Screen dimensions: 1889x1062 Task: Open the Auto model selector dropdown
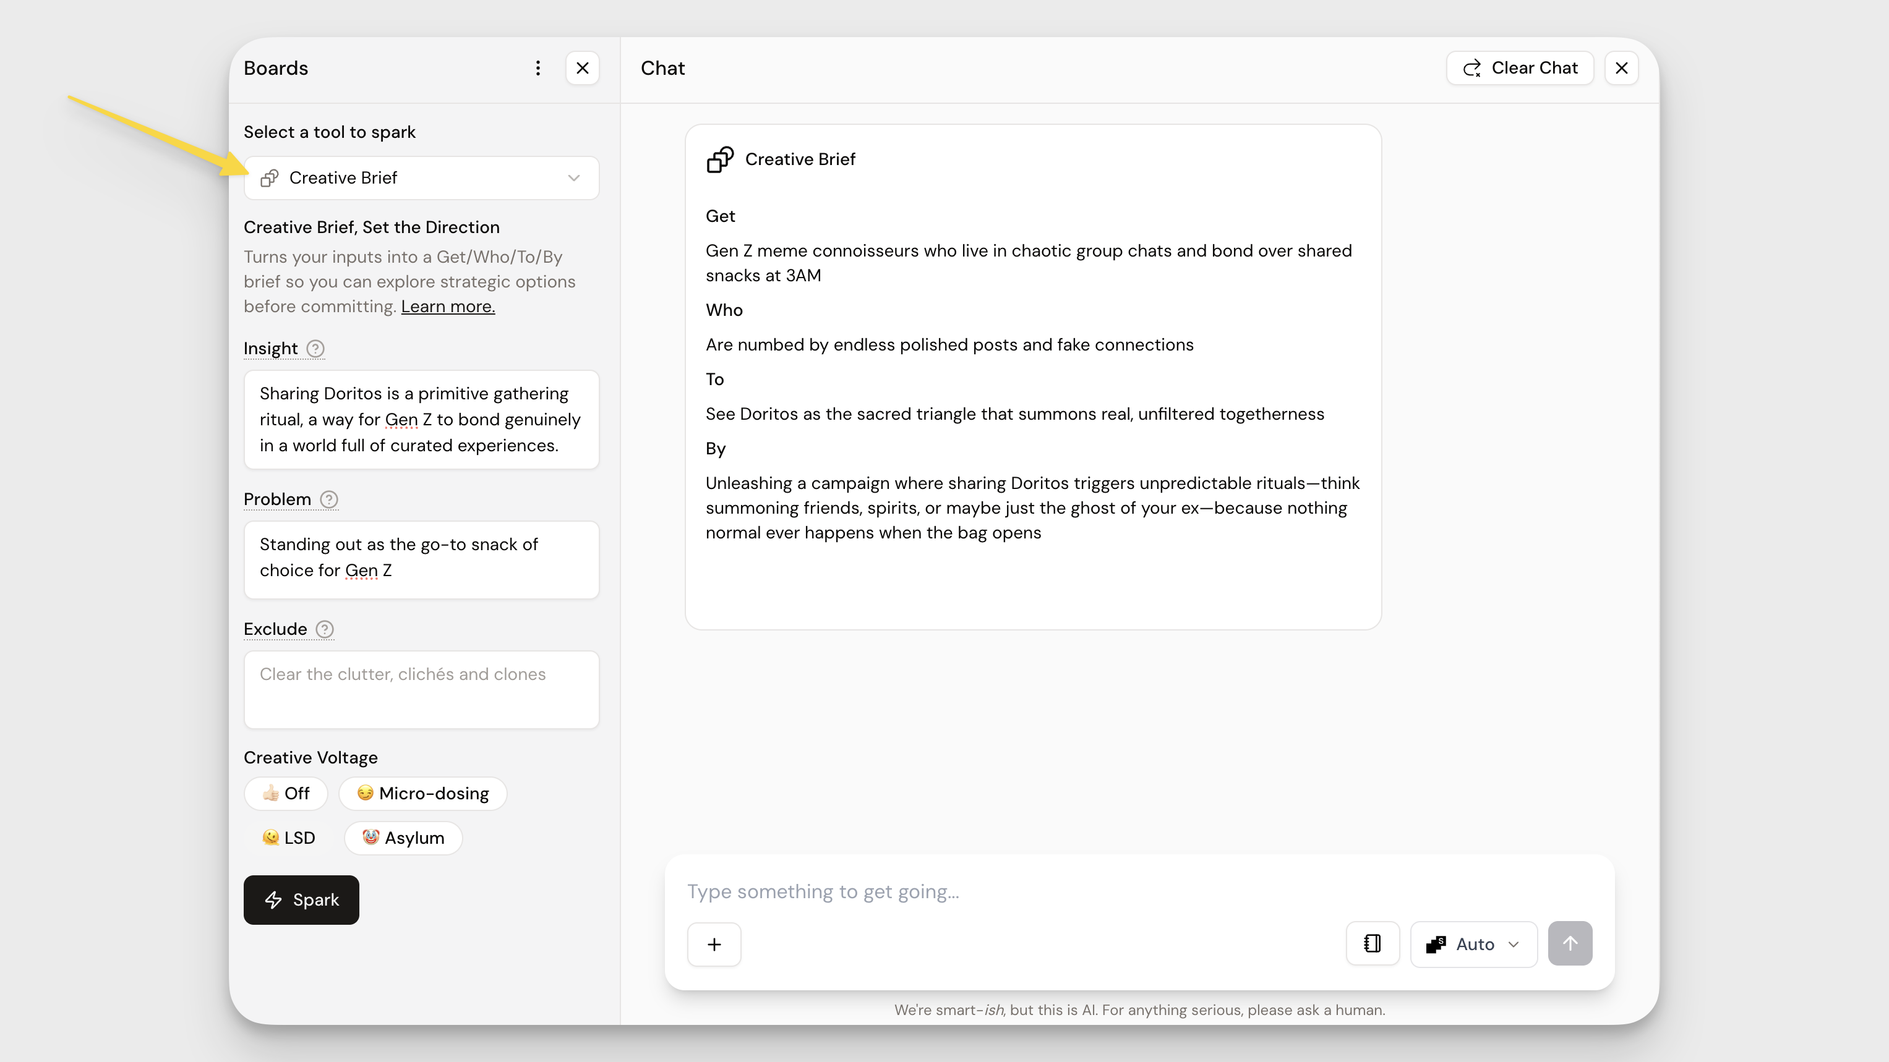pyautogui.click(x=1473, y=944)
